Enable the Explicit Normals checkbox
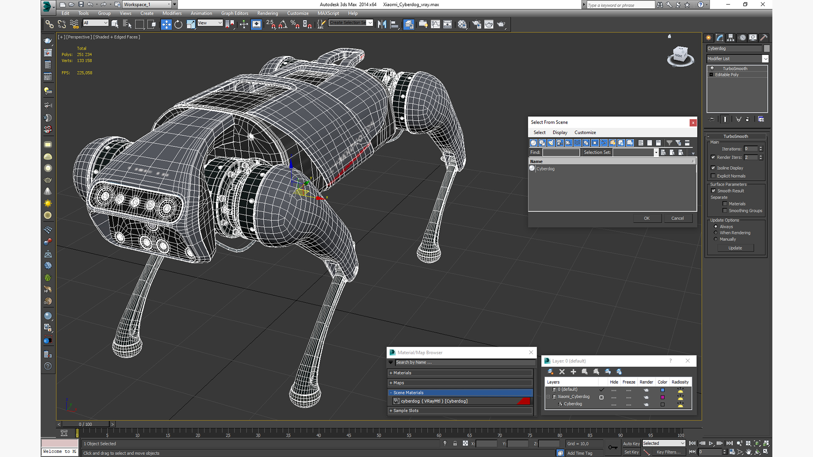Screen dimensions: 813x457 click(x=713, y=176)
